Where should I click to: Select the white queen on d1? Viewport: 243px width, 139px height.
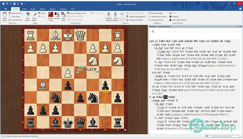point(80,35)
